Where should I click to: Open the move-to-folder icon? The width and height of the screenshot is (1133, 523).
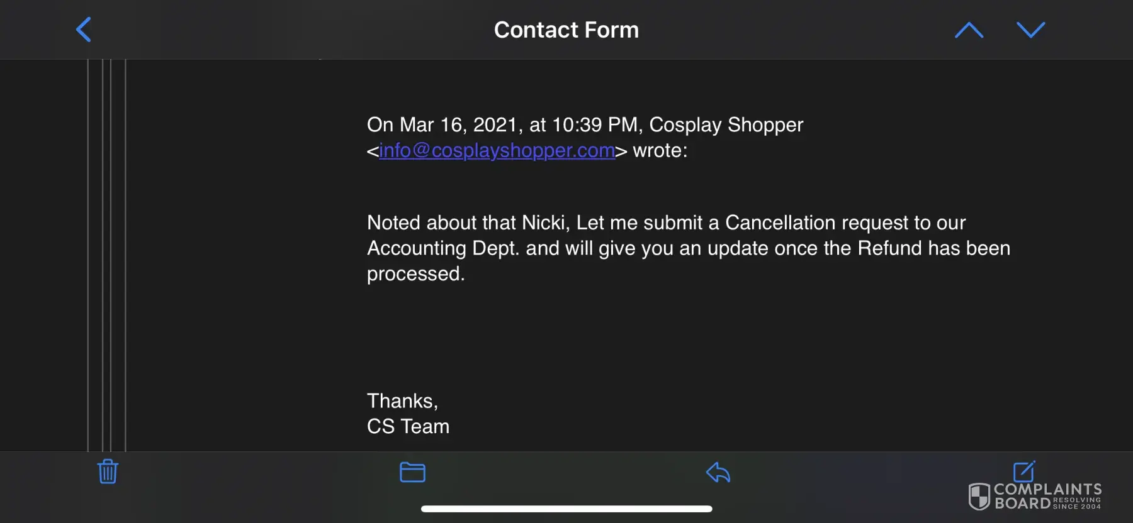[x=412, y=472]
